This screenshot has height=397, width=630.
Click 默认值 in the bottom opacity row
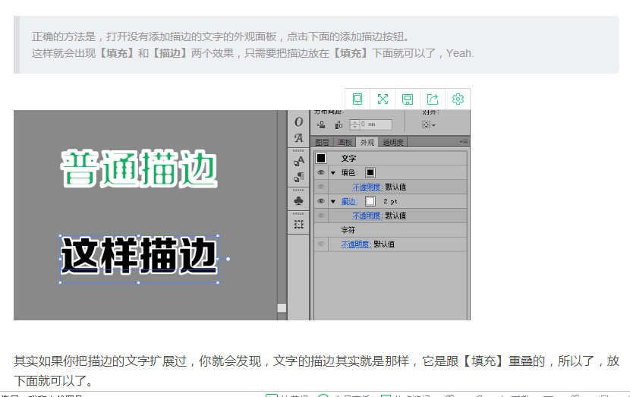[384, 244]
